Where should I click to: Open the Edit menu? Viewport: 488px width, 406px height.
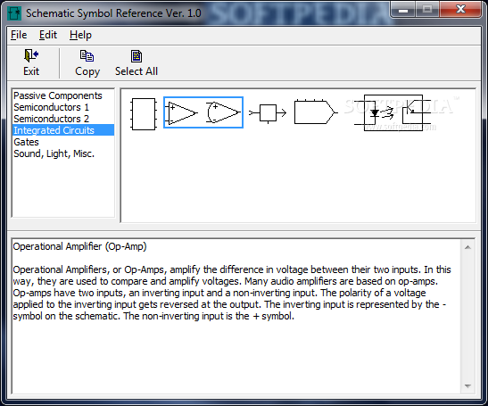pos(48,35)
